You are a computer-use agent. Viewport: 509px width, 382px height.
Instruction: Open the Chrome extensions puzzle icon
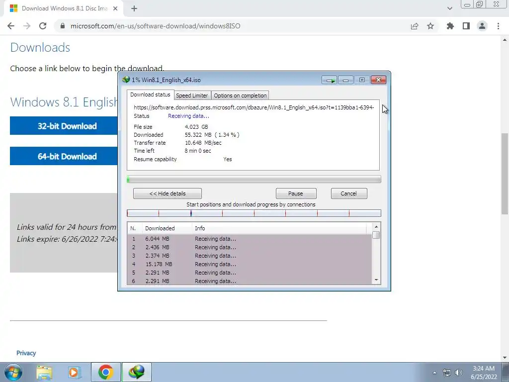point(450,26)
